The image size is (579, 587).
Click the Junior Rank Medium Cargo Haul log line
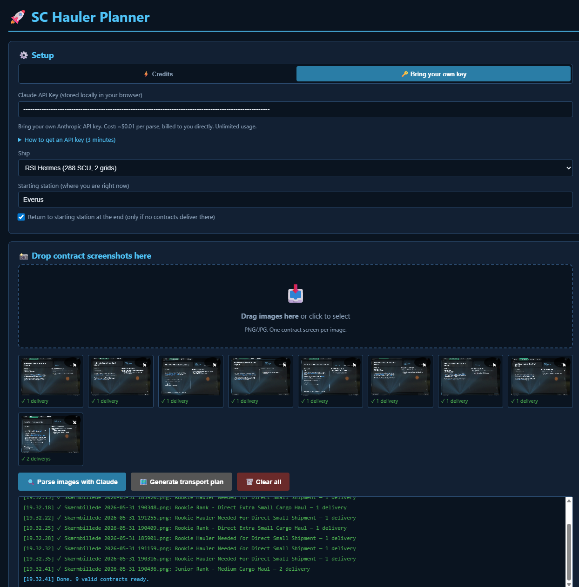coord(167,569)
